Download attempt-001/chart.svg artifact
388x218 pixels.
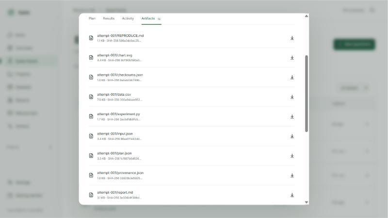[x=292, y=57]
